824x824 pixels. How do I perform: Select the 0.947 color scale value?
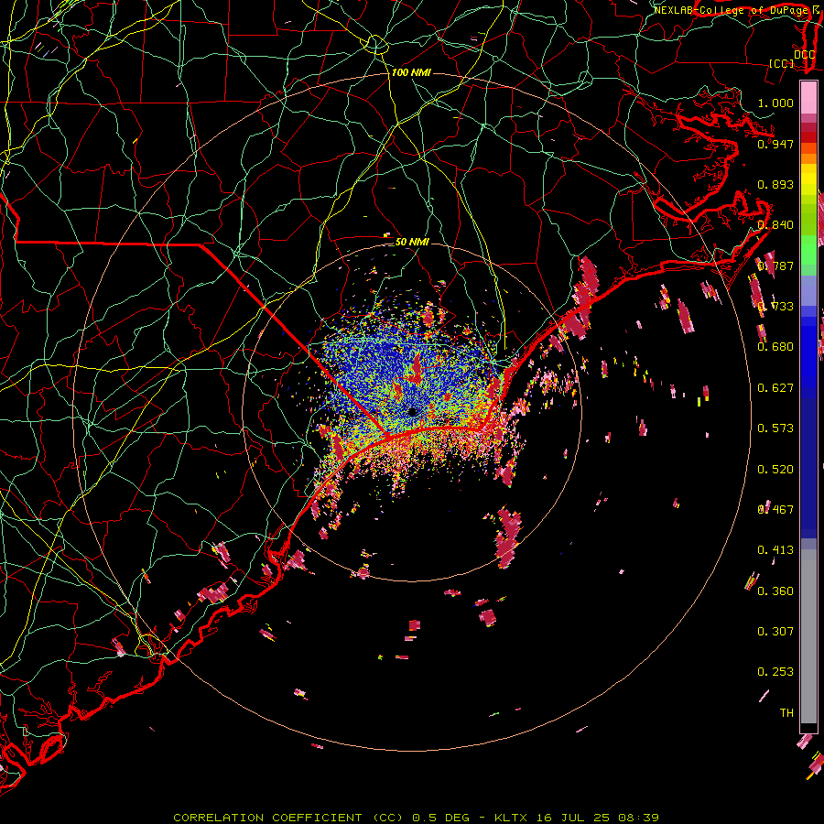tap(775, 144)
